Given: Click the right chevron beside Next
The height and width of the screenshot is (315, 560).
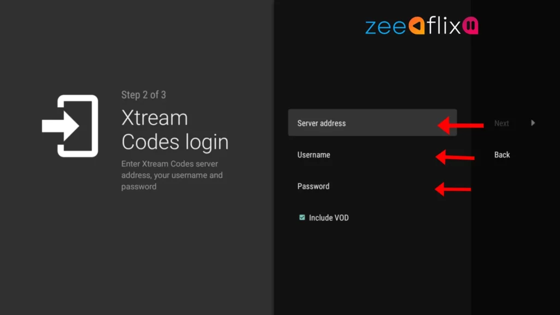Looking at the screenshot, I should click(533, 123).
